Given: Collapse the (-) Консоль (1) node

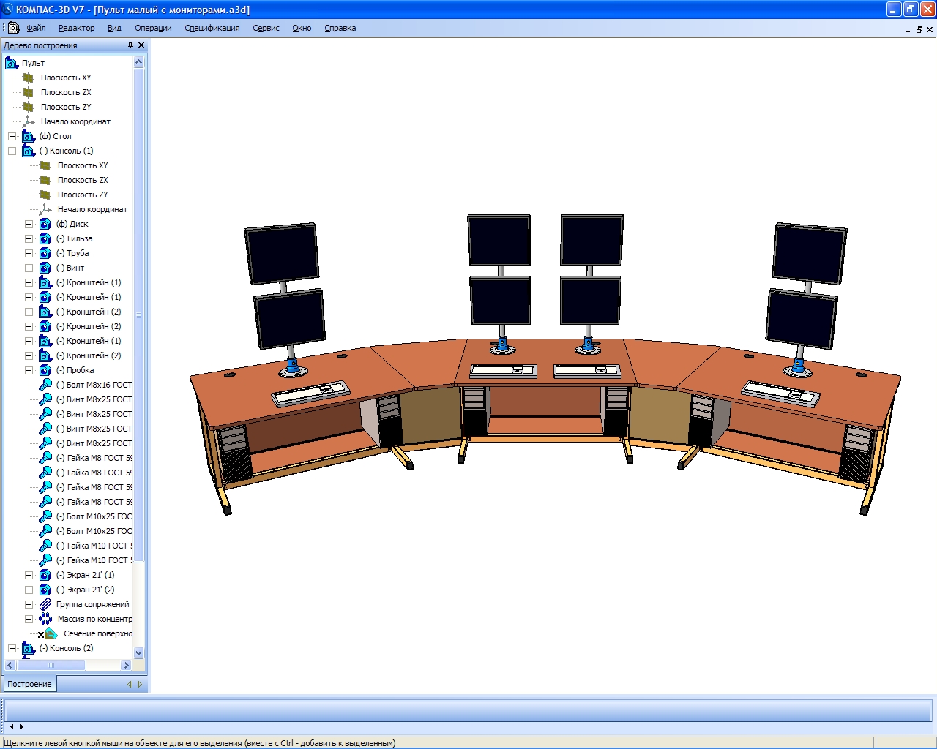Looking at the screenshot, I should pos(12,151).
